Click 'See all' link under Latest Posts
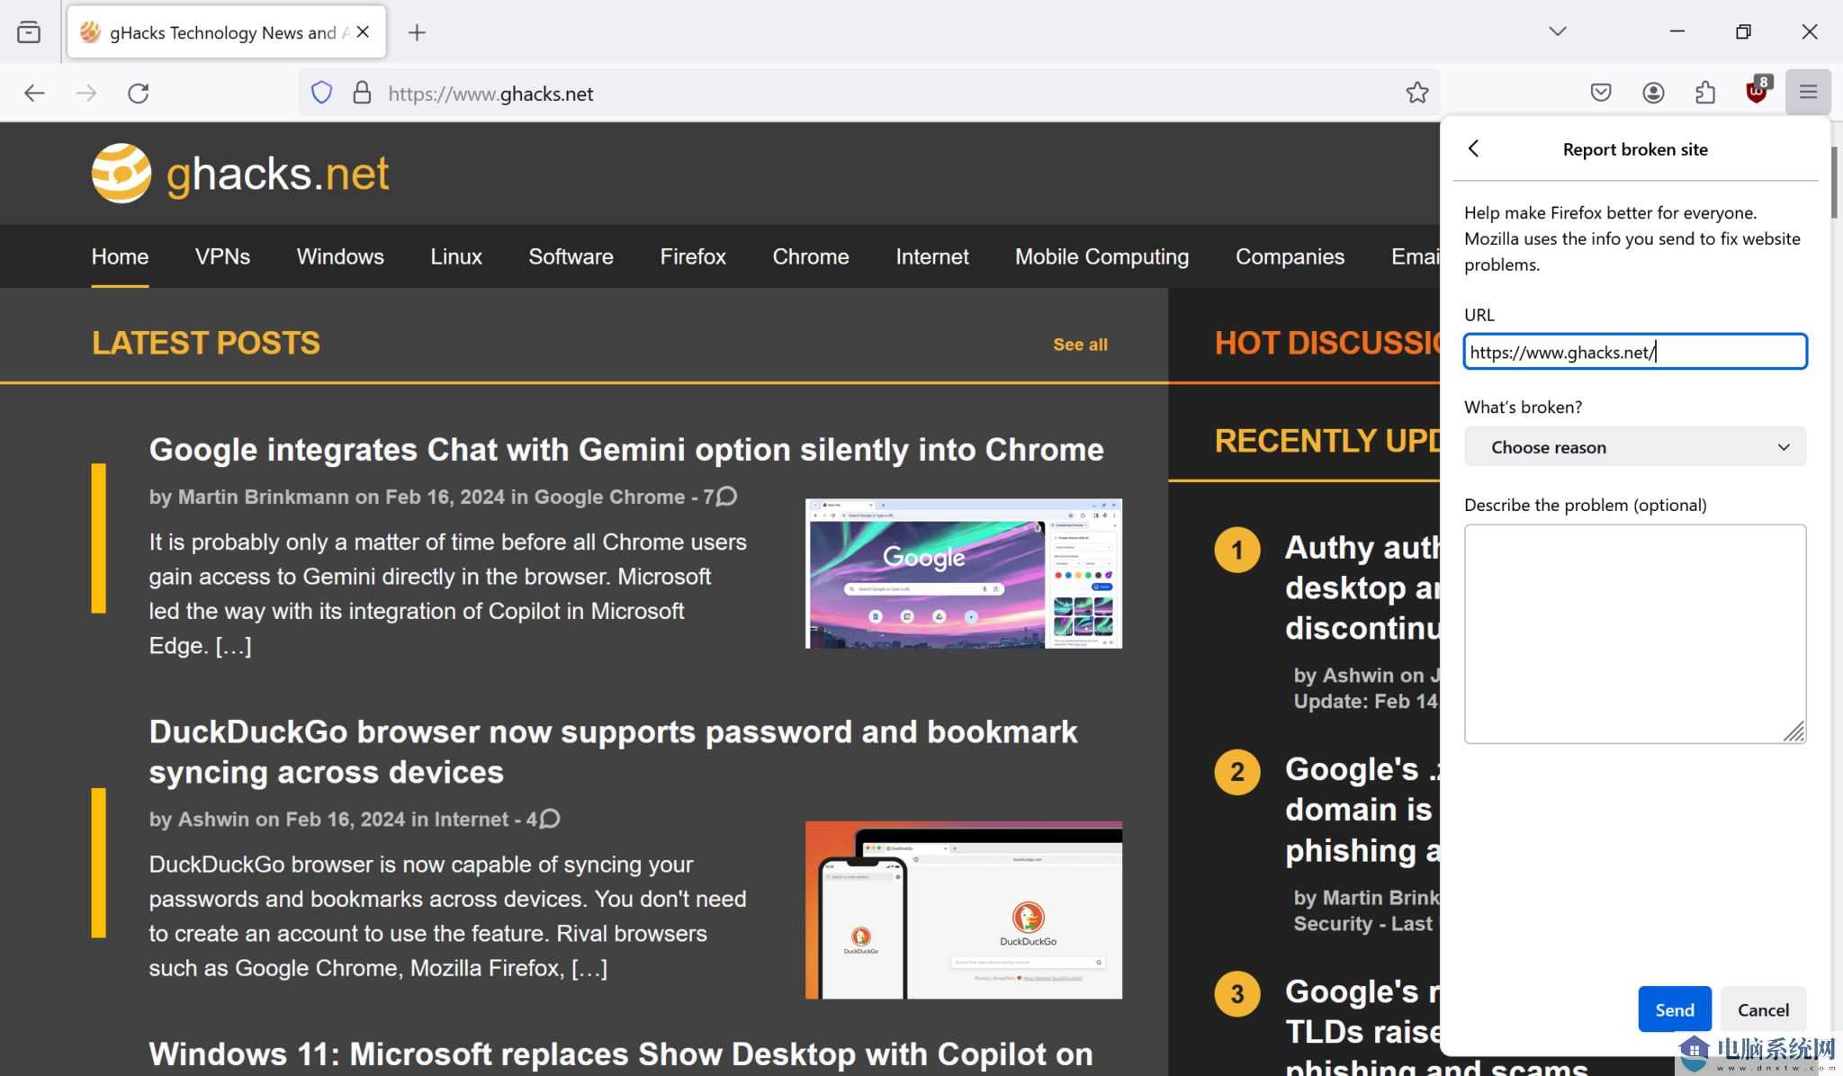Viewport: 1843px width, 1076px height. pos(1081,344)
